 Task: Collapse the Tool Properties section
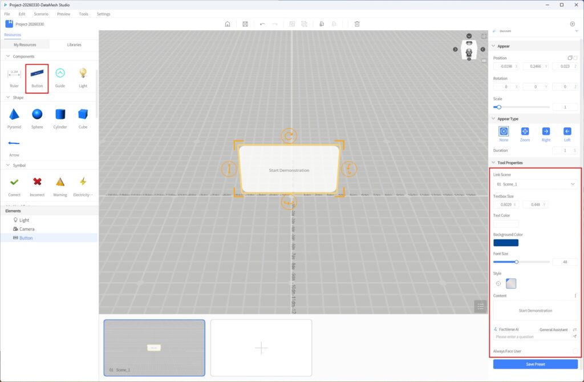click(x=493, y=163)
